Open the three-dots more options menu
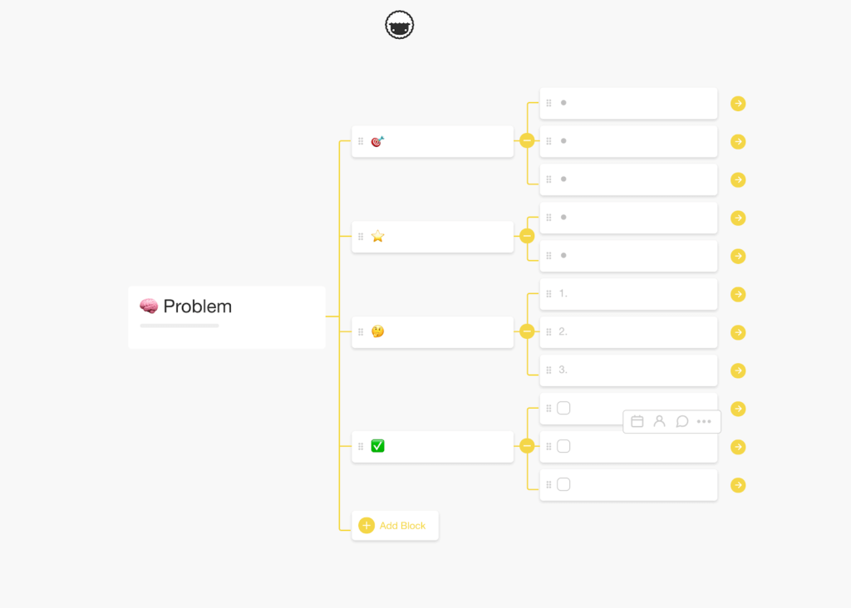The width and height of the screenshot is (851, 608). pyautogui.click(x=704, y=422)
